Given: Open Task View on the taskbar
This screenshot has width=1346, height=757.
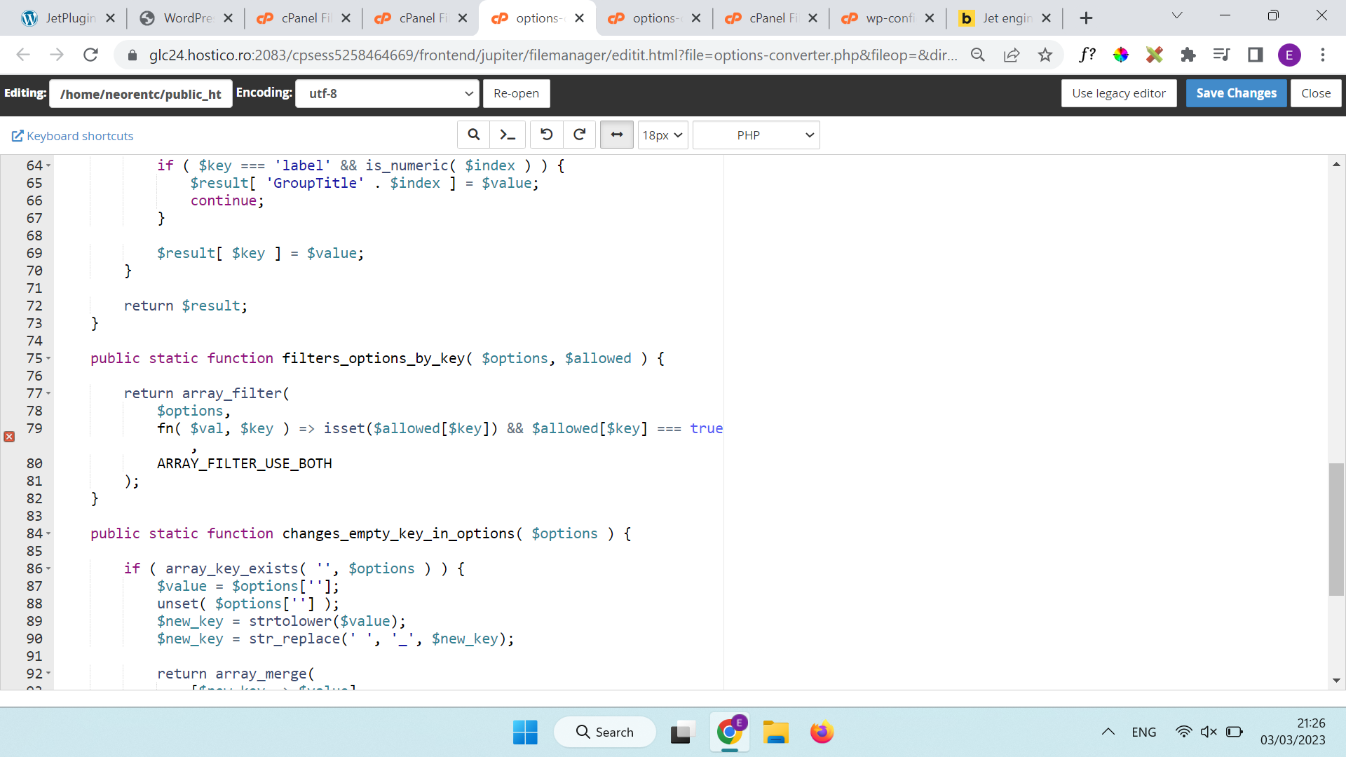Looking at the screenshot, I should tap(682, 732).
